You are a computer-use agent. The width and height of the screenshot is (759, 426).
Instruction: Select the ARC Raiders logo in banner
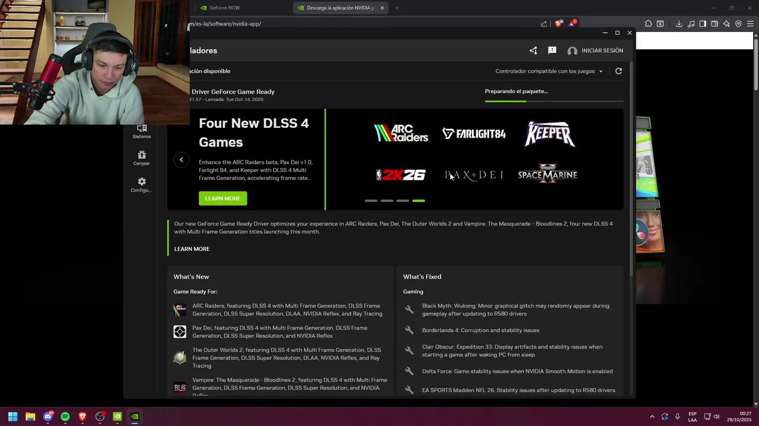(x=401, y=133)
